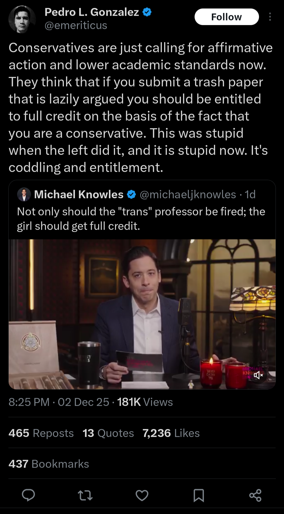Image resolution: width=284 pixels, height=514 pixels.
Task: Follow Pedro L. Gonzalez
Action: (227, 17)
